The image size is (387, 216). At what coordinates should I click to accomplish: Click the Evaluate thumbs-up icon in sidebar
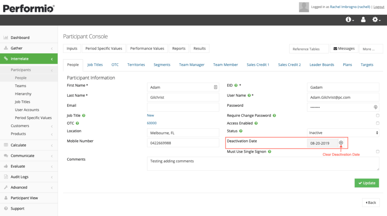point(6,166)
